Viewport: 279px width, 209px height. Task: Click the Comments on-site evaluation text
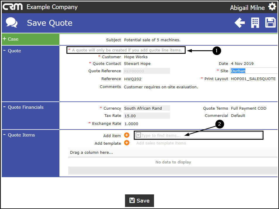[161, 87]
